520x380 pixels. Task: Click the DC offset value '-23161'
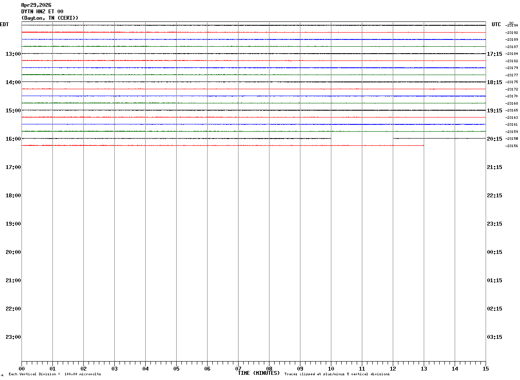(511, 124)
